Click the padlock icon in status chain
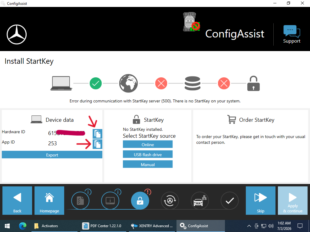The width and height of the screenshot is (310, 232). tap(253, 83)
